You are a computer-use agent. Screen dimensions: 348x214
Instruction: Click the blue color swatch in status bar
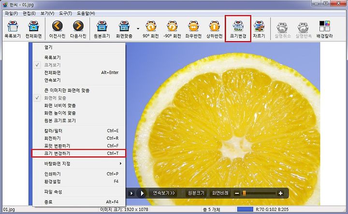[x=245, y=209]
